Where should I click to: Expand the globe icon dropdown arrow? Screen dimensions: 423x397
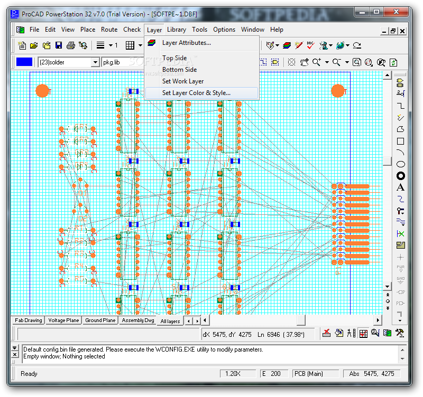(347, 45)
